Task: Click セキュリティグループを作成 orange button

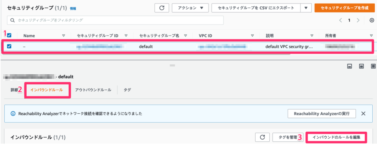Action: (344, 8)
